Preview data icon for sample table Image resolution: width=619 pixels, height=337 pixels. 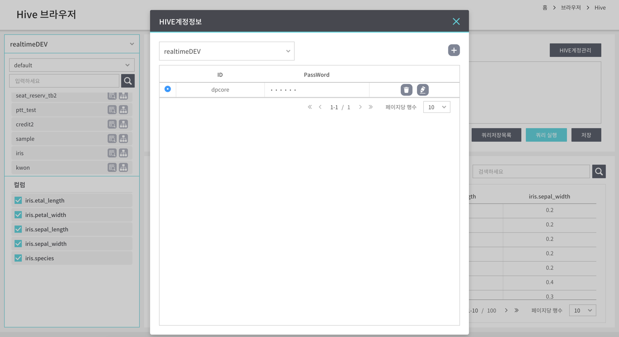[112, 138]
